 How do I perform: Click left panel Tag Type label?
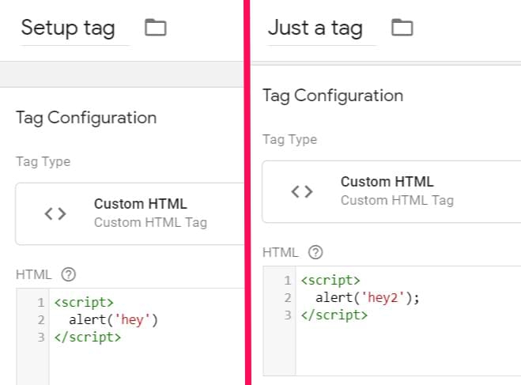(43, 162)
